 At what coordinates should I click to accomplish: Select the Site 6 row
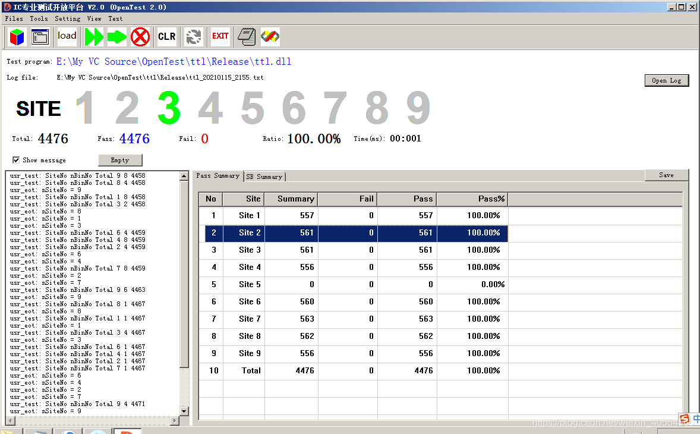[x=354, y=302]
